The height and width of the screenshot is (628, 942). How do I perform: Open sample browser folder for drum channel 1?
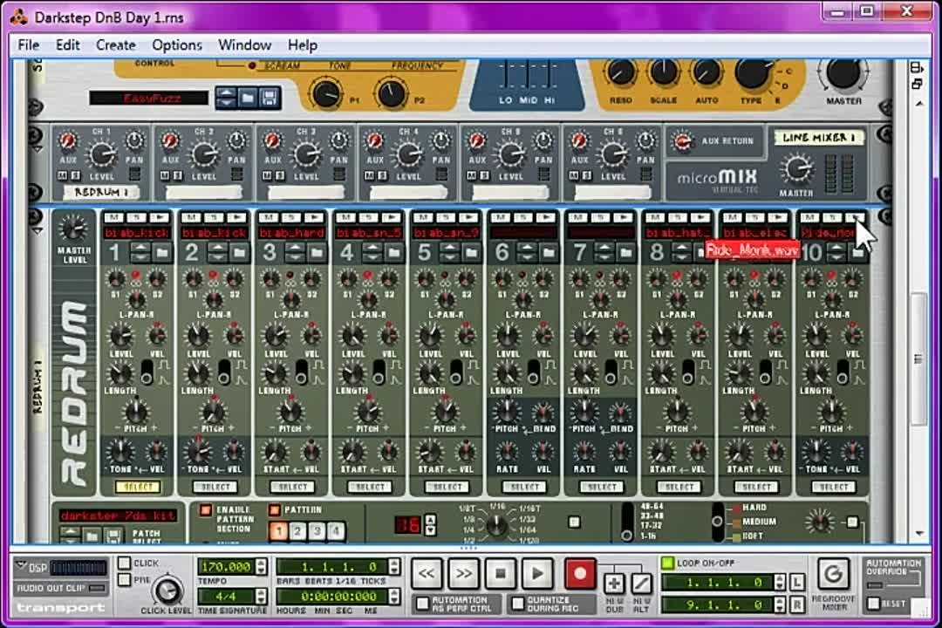click(x=162, y=253)
